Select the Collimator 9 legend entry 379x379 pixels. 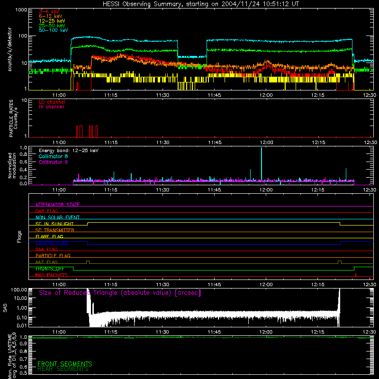tap(53, 162)
